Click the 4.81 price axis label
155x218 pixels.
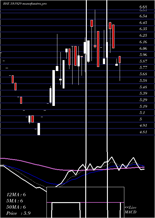click(143, 132)
